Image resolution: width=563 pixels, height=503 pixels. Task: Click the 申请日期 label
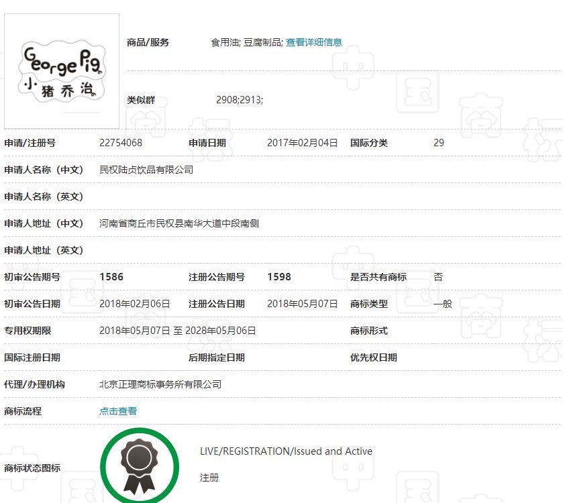coord(207,143)
